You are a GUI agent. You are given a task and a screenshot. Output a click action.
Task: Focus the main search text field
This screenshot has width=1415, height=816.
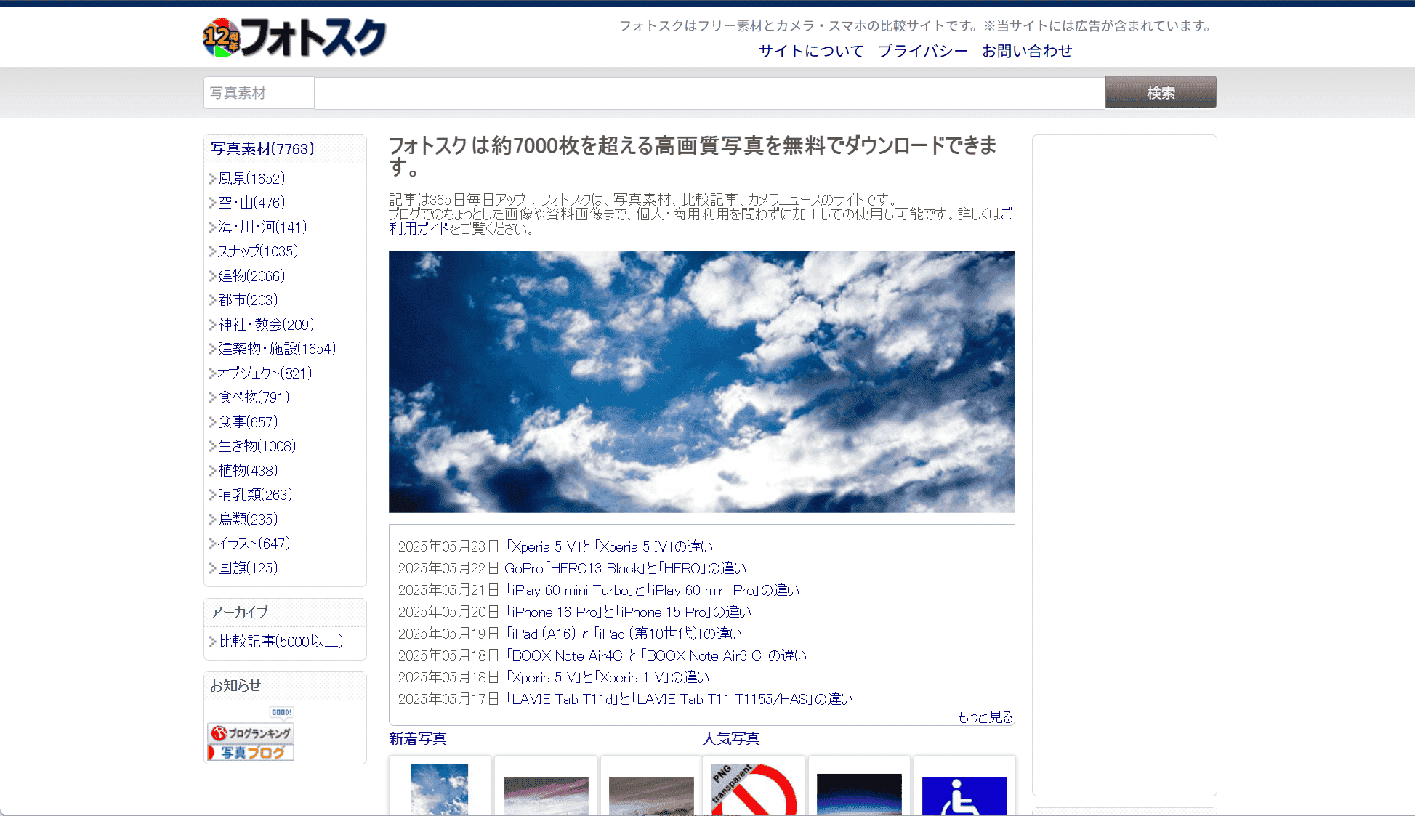click(x=709, y=93)
